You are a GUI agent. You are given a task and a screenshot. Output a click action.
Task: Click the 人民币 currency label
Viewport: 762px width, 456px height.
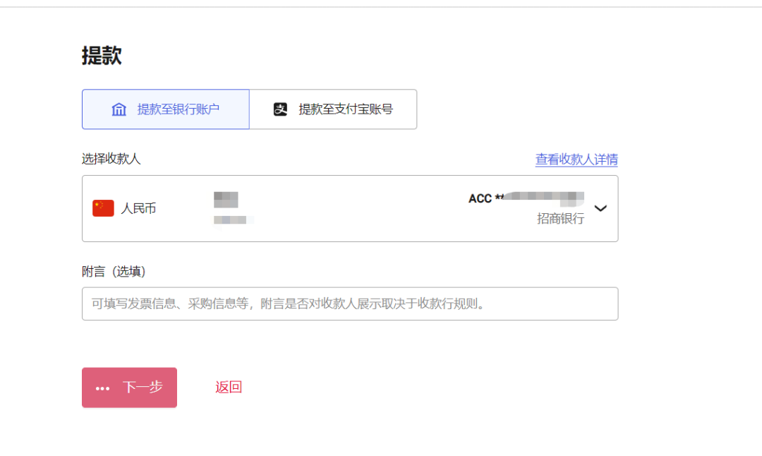(138, 208)
